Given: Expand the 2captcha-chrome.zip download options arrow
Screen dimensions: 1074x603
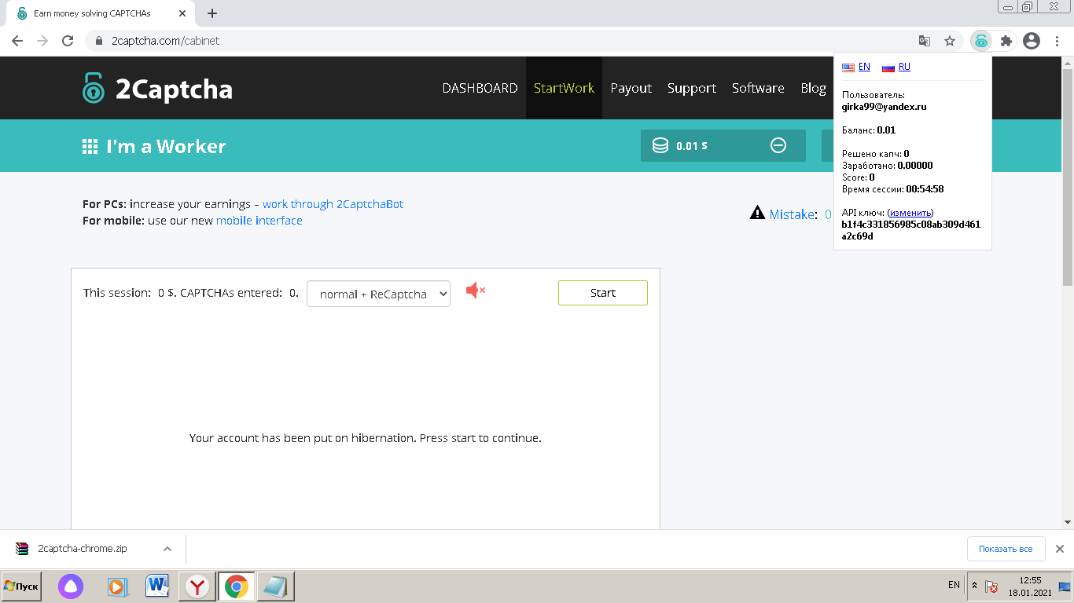Looking at the screenshot, I should 167,549.
